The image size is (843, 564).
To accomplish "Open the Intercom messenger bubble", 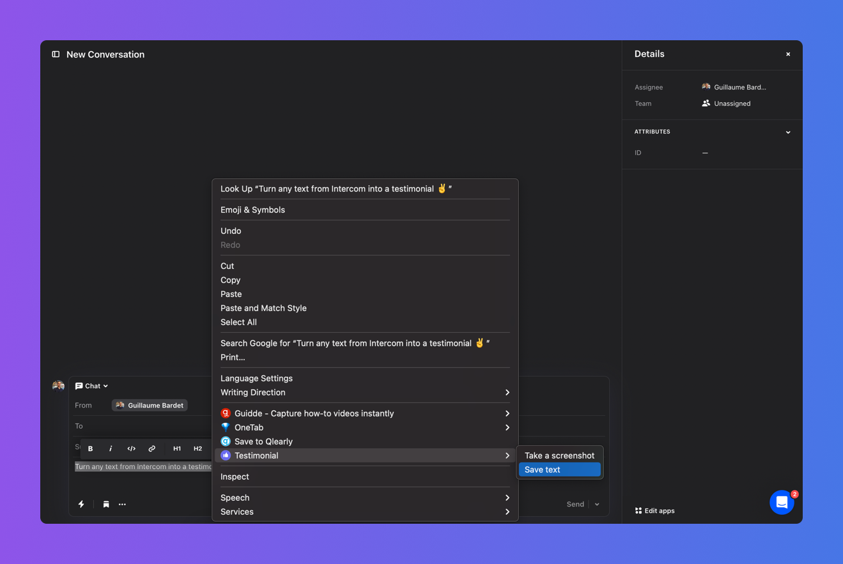I will (782, 502).
